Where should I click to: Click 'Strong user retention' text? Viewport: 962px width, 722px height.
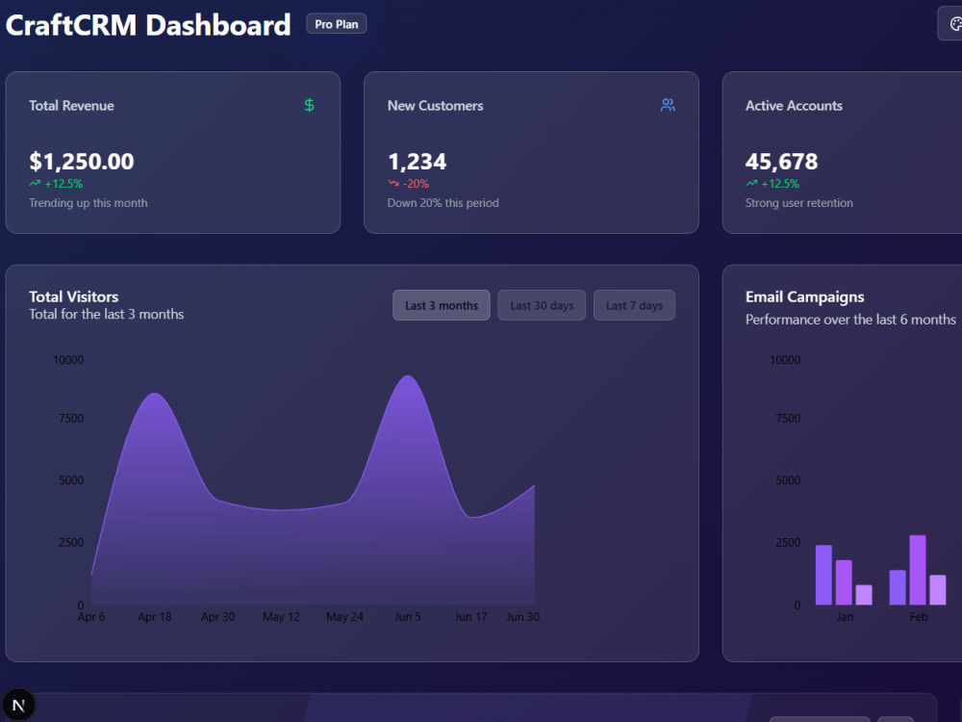tap(798, 202)
